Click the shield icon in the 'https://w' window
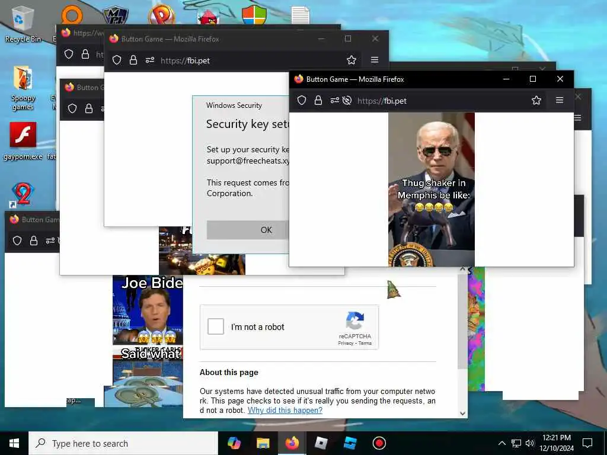Image resolution: width=607 pixels, height=455 pixels. (x=69, y=54)
